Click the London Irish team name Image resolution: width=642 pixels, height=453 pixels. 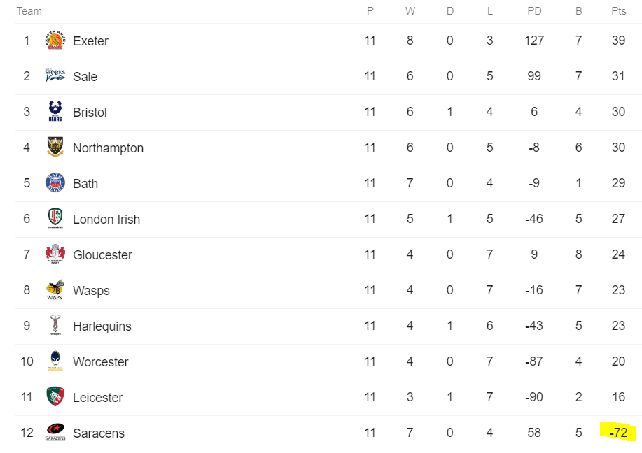point(106,220)
